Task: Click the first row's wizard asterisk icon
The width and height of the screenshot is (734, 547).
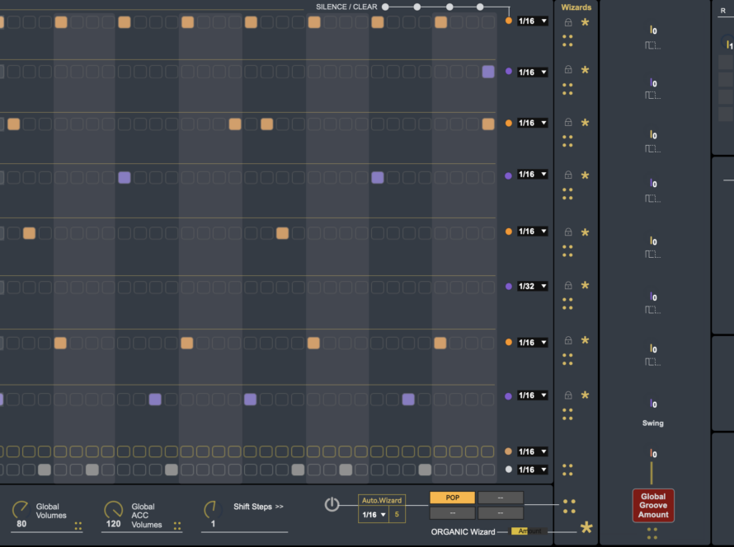Action: tap(586, 23)
